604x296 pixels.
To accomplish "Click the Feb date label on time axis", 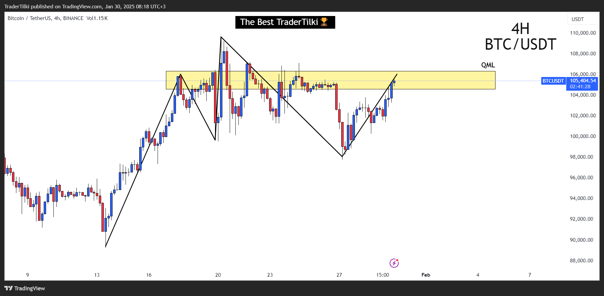I will click(x=426, y=275).
